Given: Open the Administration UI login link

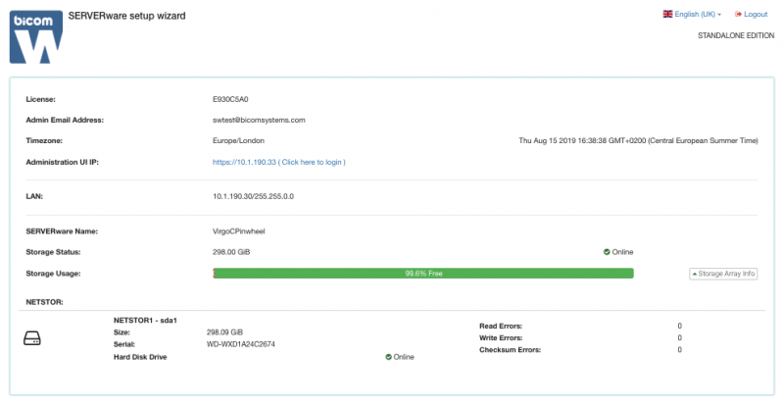Looking at the screenshot, I should [x=278, y=162].
